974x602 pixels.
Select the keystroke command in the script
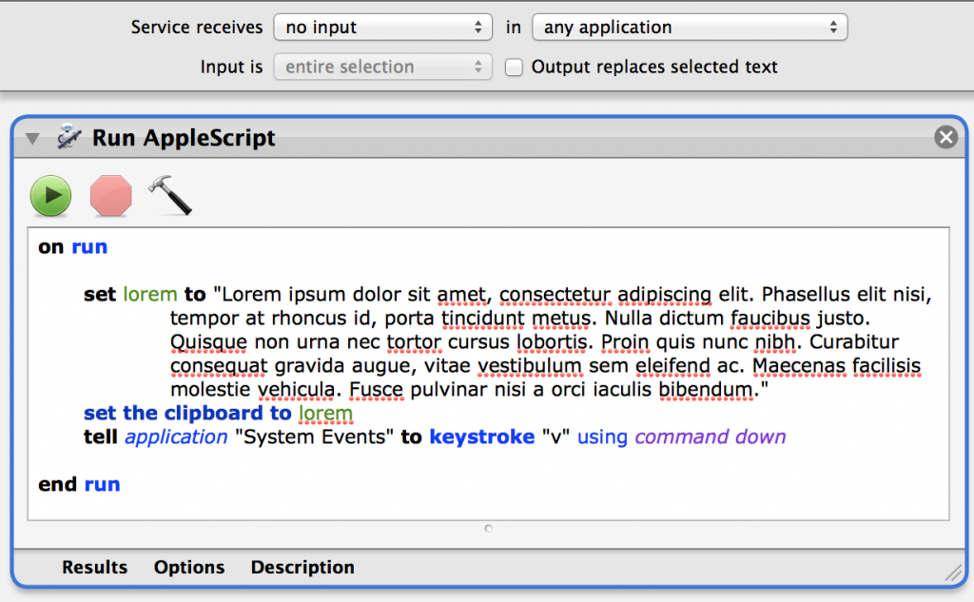coord(484,437)
